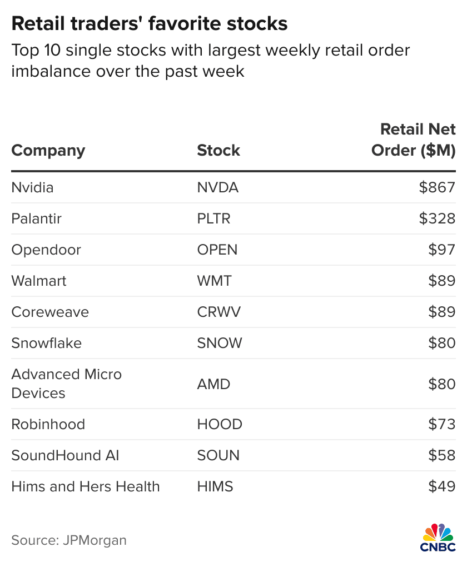Viewport: 467px width, 567px height.
Task: Click the Source: JPMorgan text
Action: pyautogui.click(x=69, y=540)
